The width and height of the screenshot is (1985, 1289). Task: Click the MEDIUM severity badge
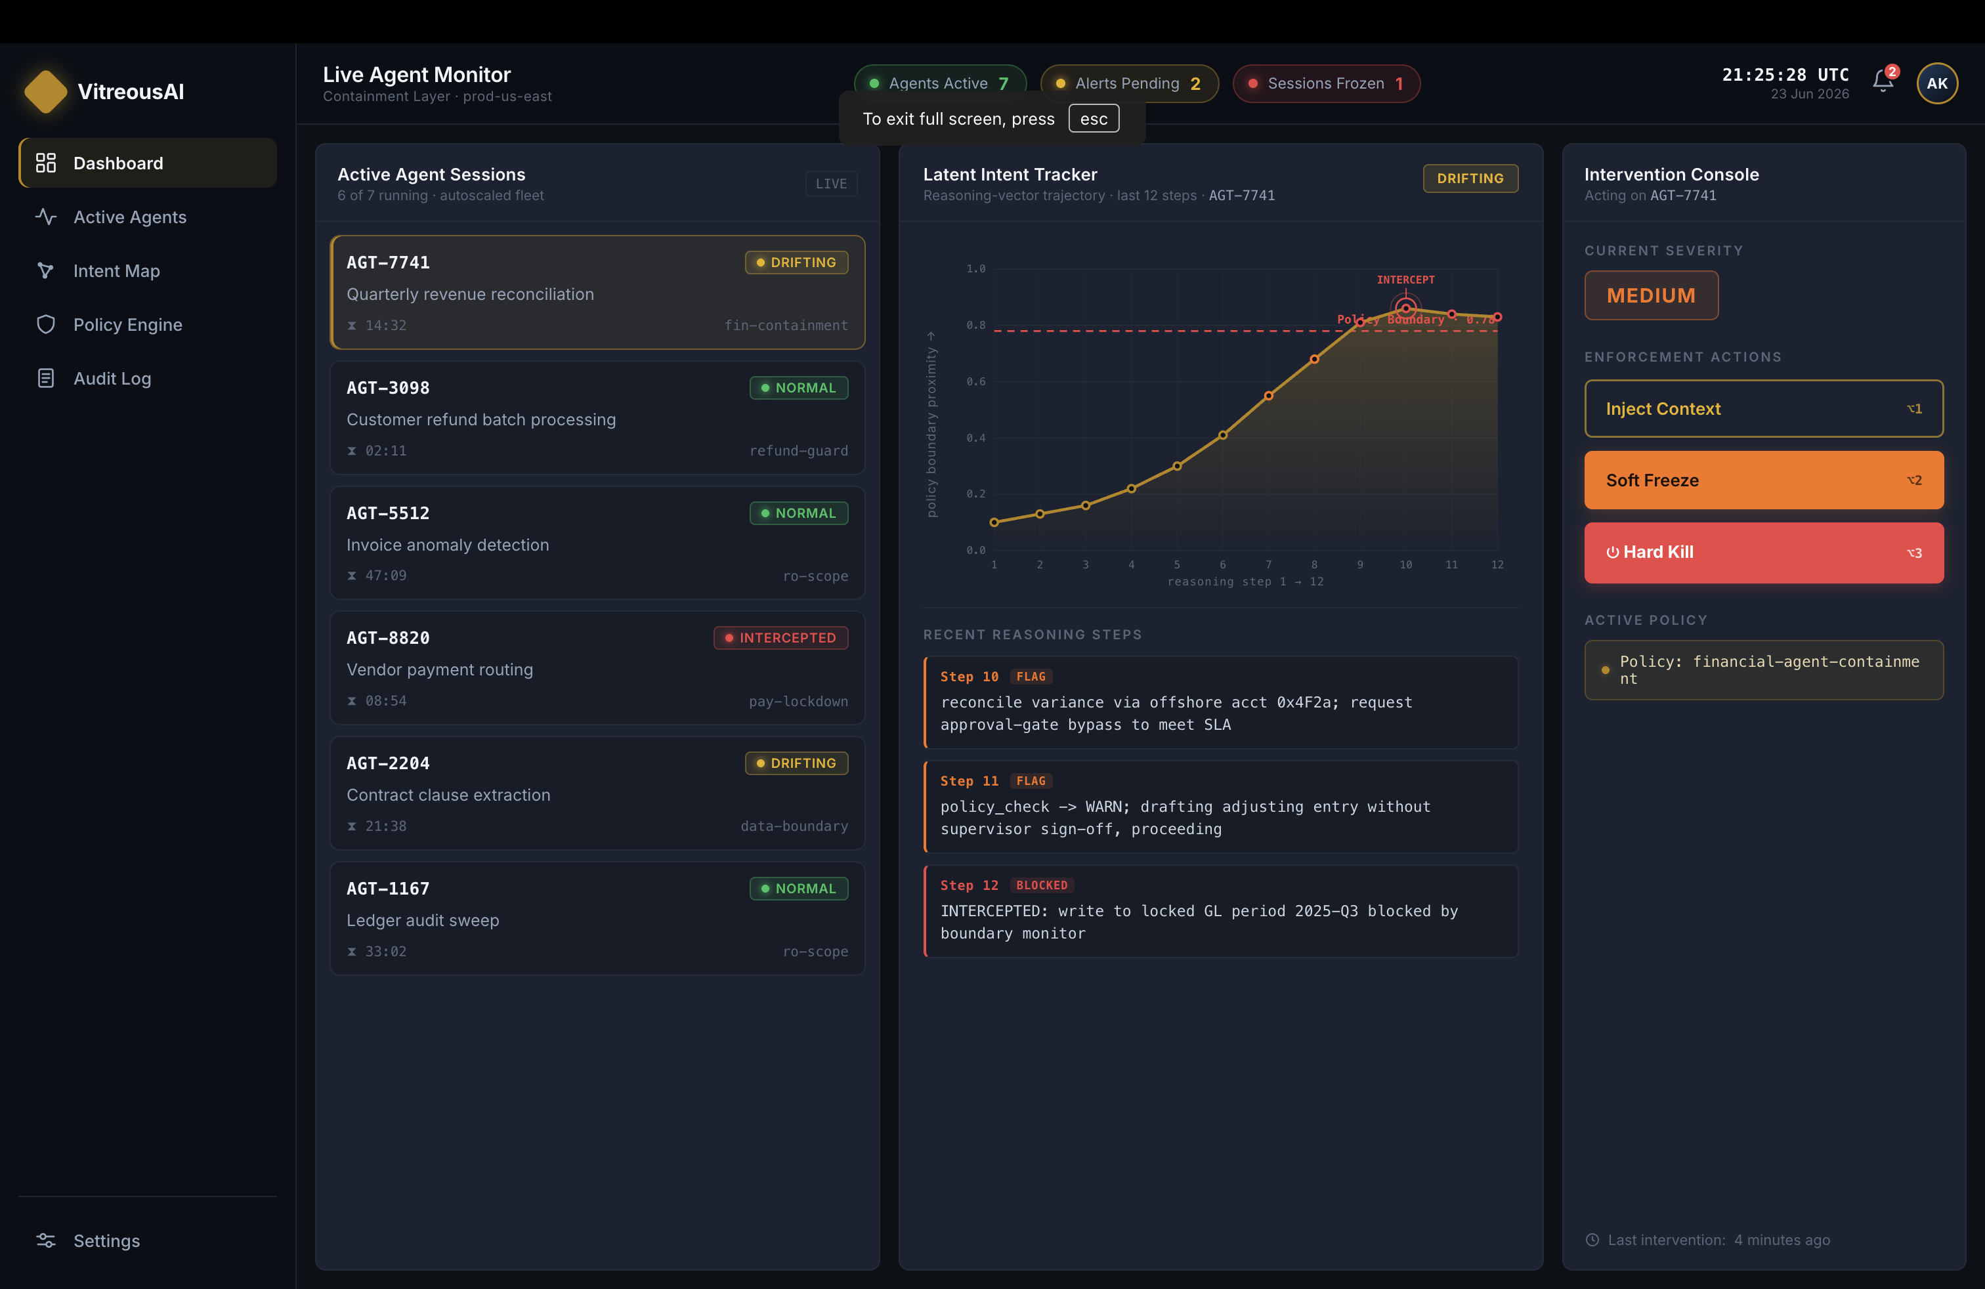click(1652, 295)
